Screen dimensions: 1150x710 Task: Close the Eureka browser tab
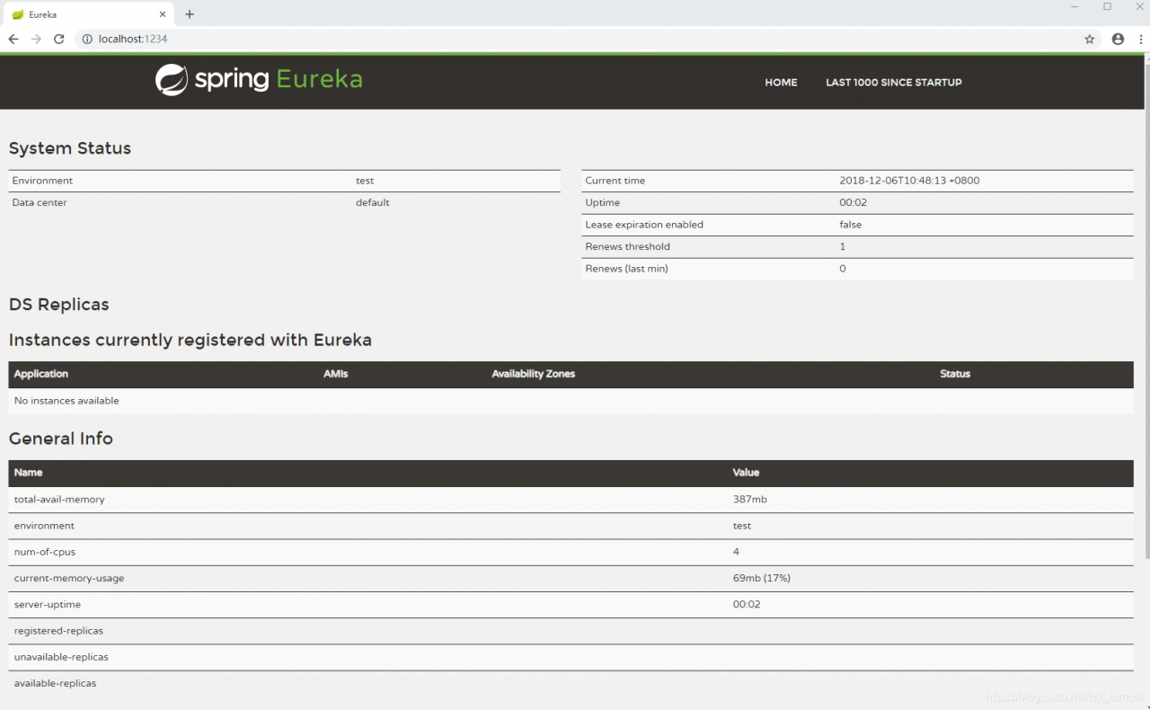tap(163, 14)
